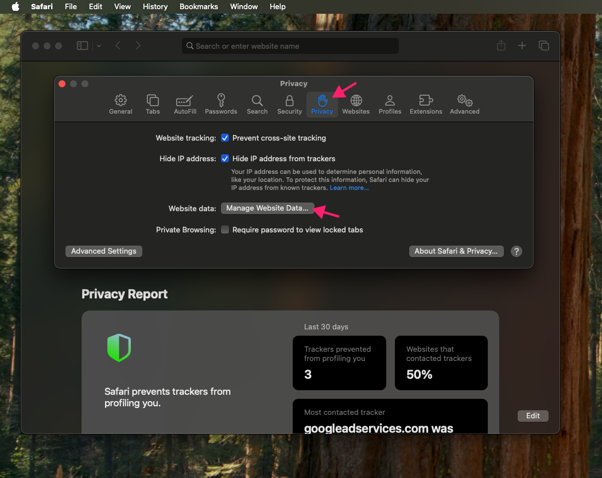
Task: Click the Share icon in Safari toolbar
Action: (x=501, y=45)
